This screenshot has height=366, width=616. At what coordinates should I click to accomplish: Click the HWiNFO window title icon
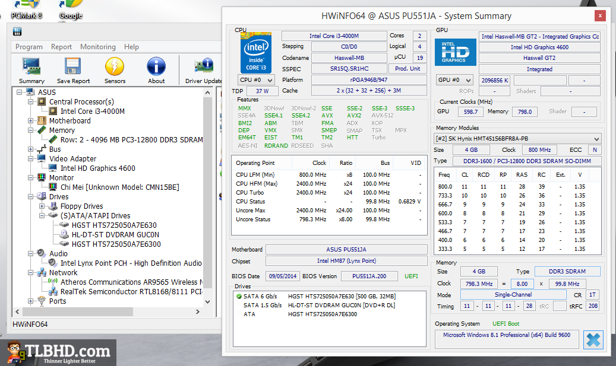[x=17, y=31]
